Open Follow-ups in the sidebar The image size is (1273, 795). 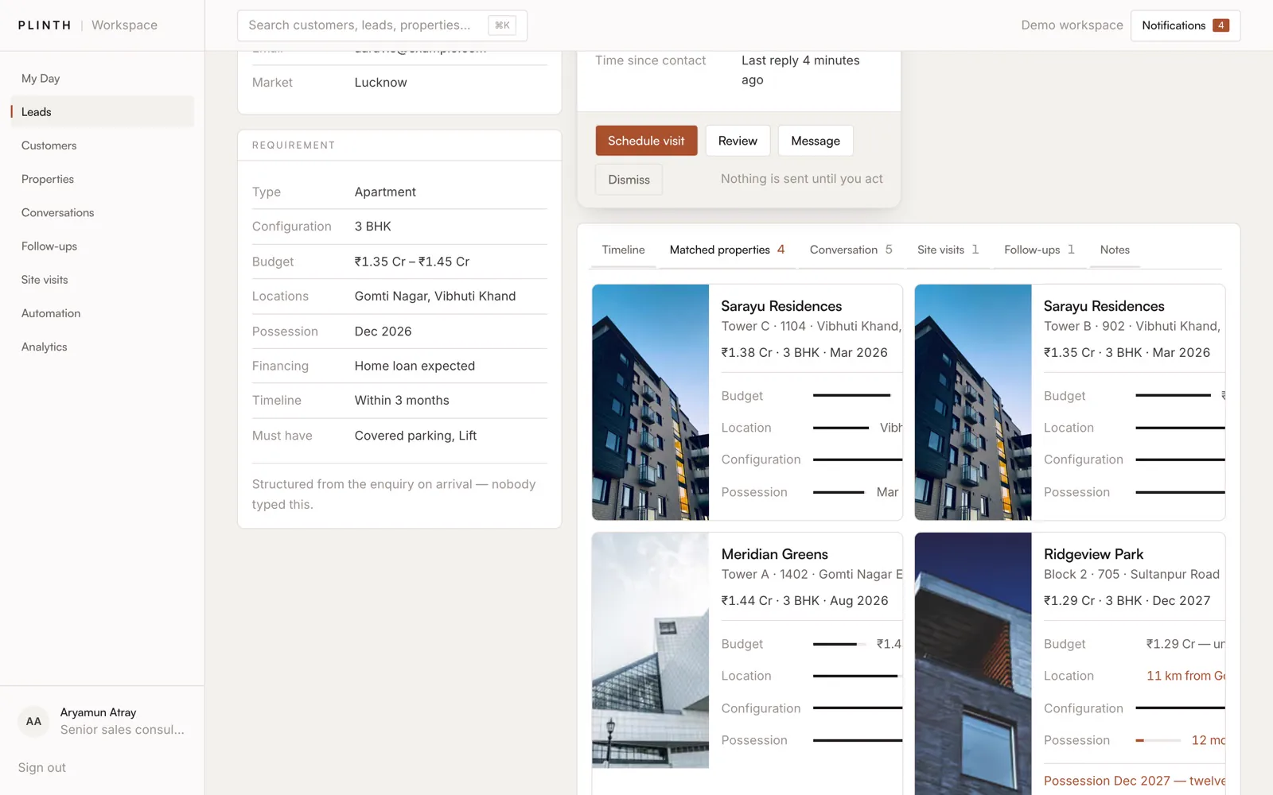102,246
